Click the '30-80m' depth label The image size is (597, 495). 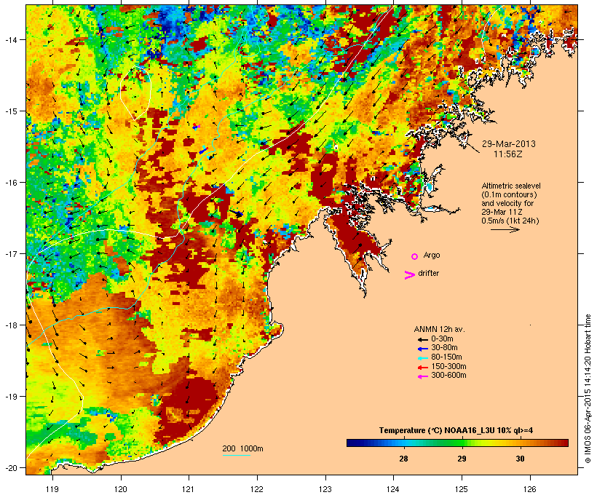tap(444, 348)
